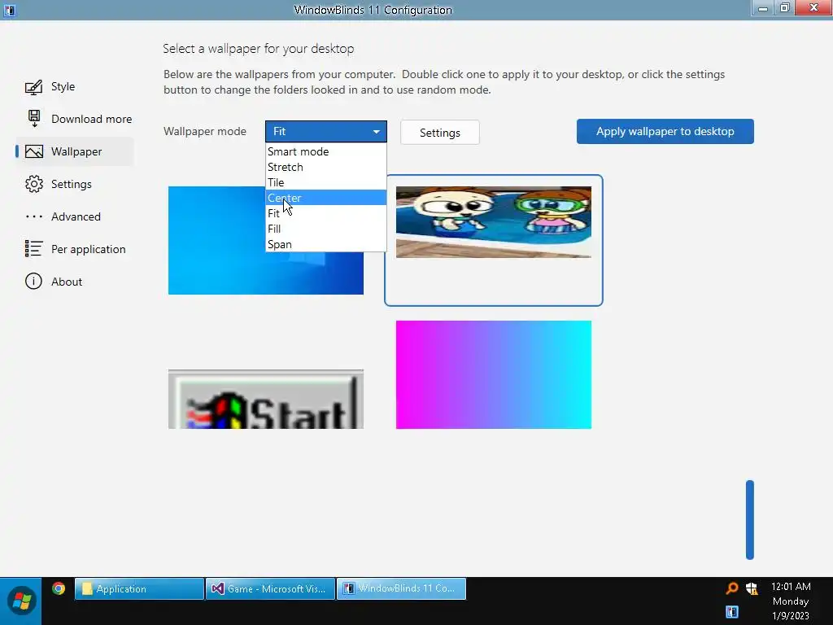Select the Start button wallpaper thumbnail

(x=266, y=399)
